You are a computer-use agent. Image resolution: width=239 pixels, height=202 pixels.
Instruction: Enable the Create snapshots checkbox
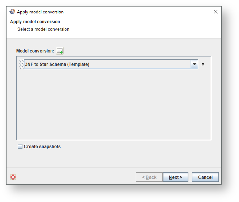[20, 147]
